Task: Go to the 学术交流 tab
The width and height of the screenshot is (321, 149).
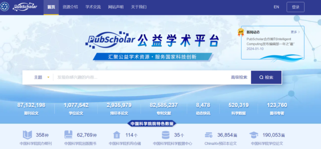Action: click(x=93, y=7)
